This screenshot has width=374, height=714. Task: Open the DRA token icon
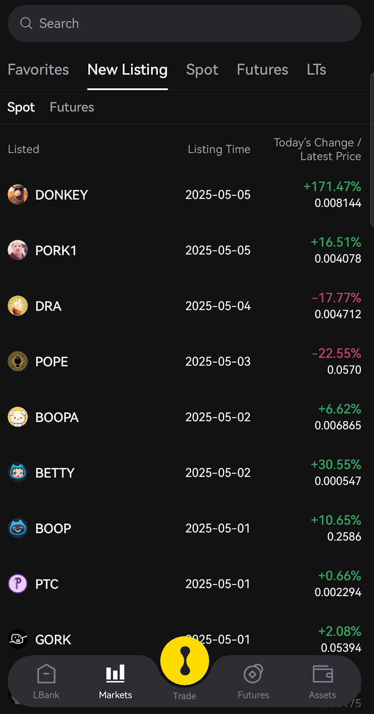coord(18,306)
